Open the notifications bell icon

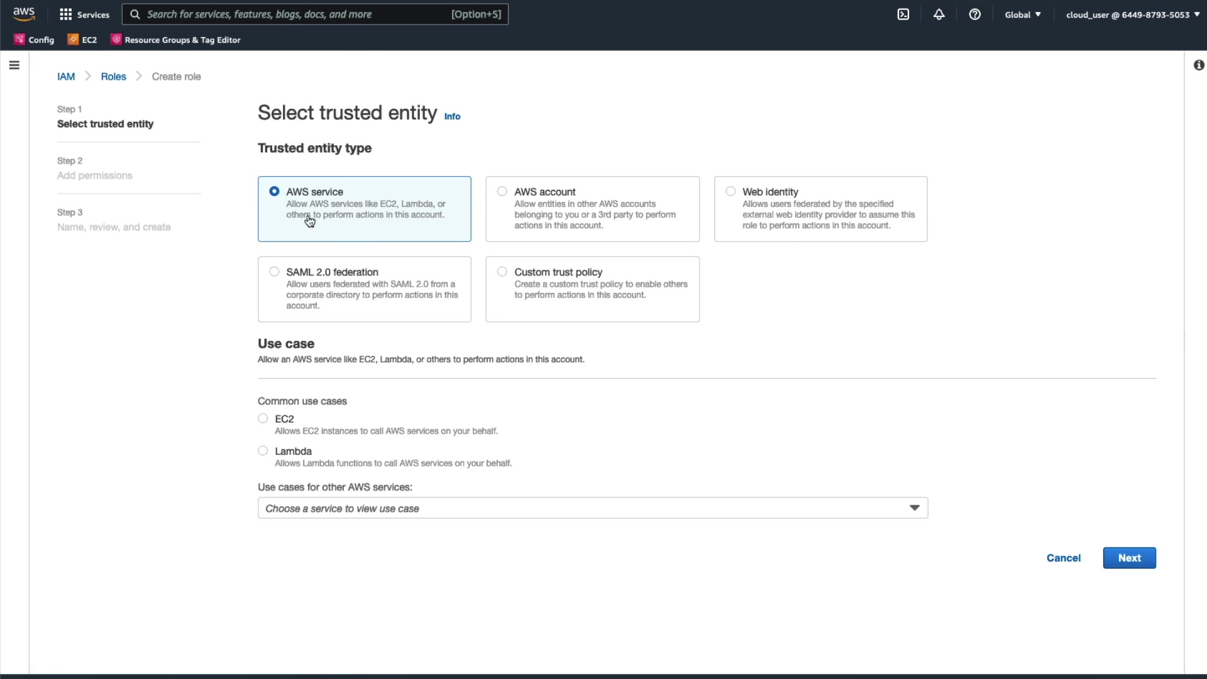[939, 14]
